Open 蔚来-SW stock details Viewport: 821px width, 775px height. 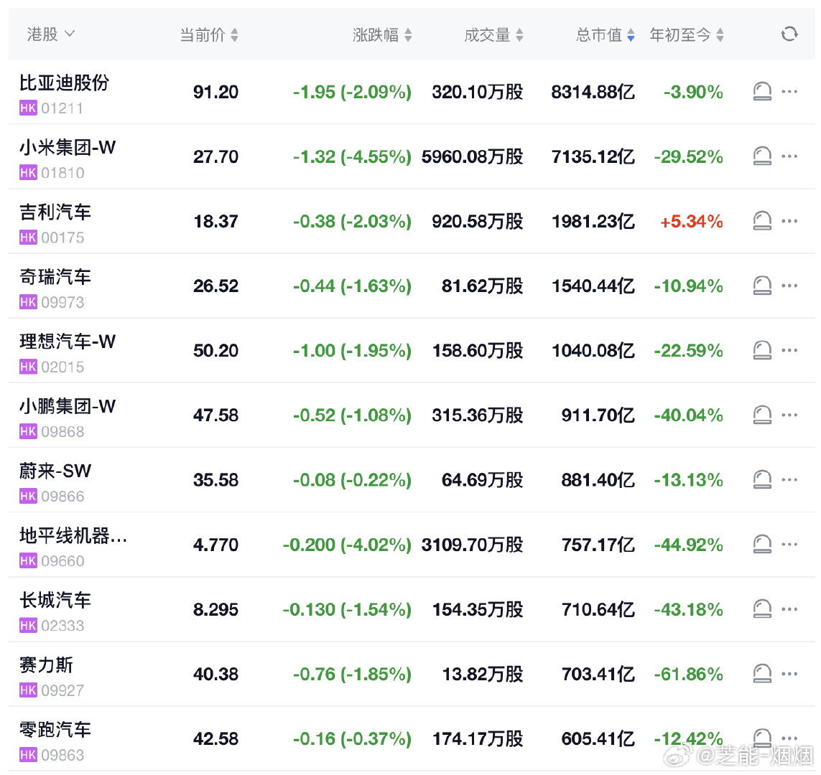click(55, 471)
